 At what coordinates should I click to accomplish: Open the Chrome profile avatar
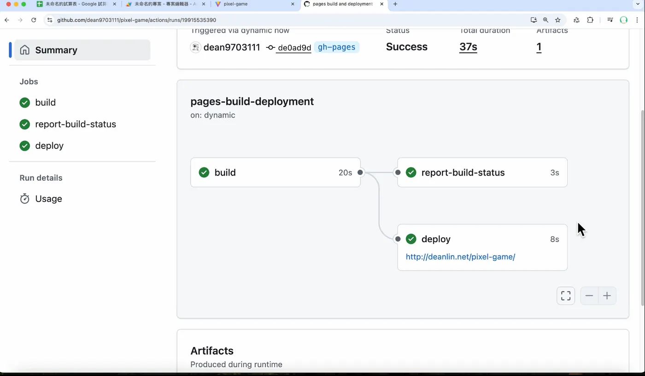click(x=624, y=20)
